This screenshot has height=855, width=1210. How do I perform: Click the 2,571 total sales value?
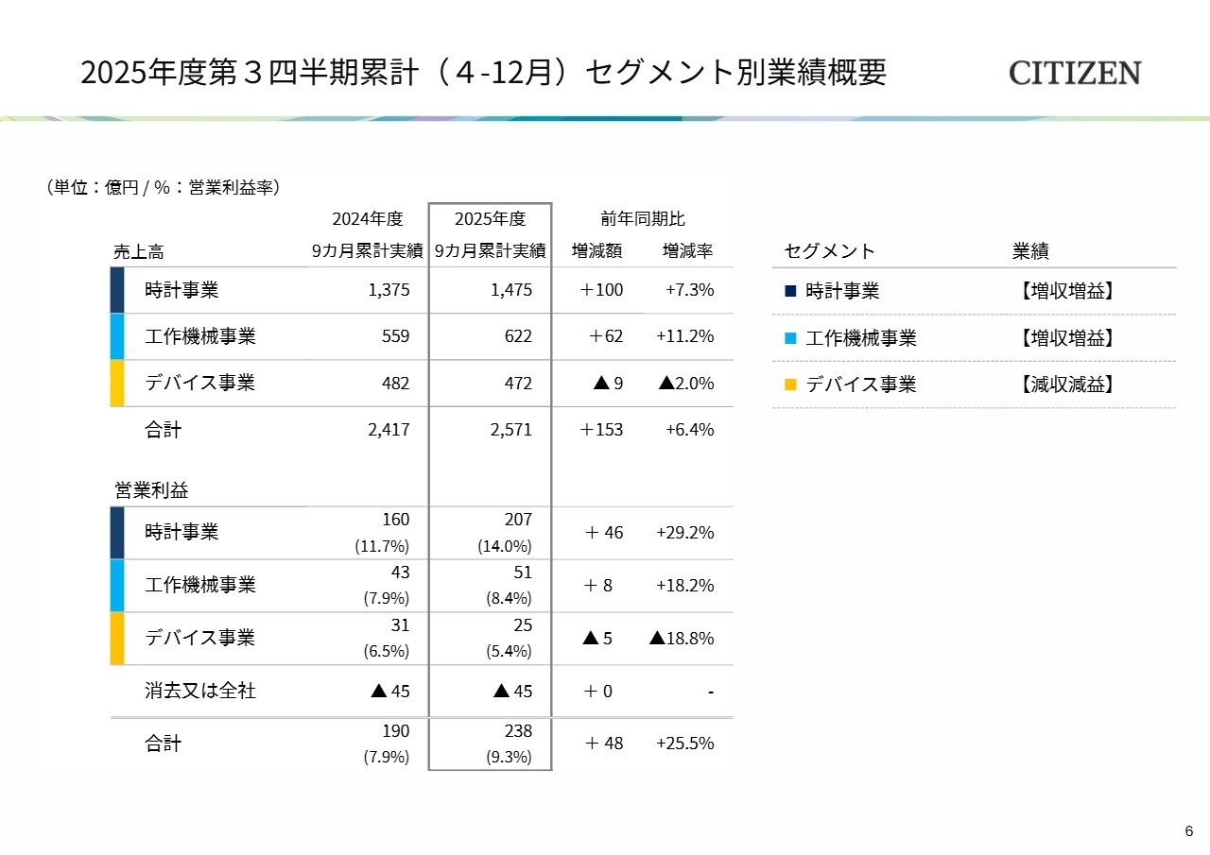511,430
